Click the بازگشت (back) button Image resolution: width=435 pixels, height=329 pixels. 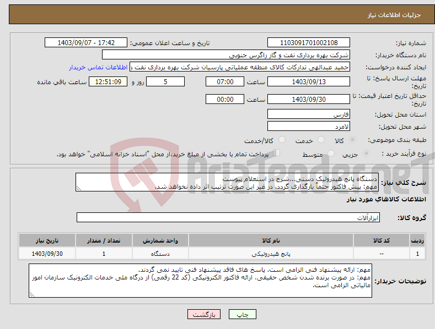coord(204,314)
